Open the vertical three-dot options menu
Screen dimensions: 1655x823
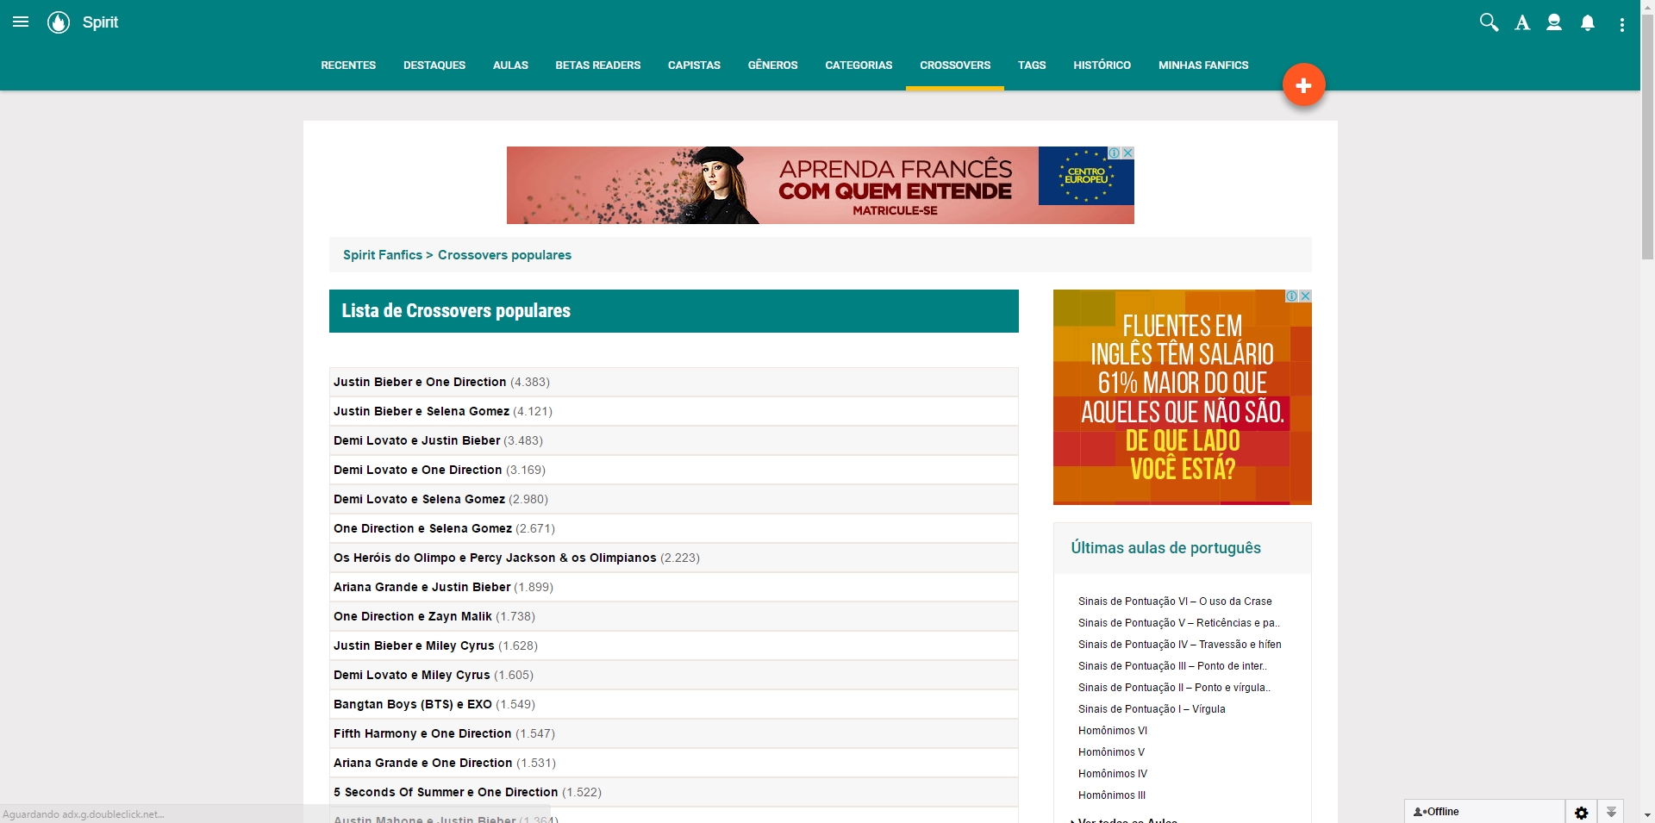1622,25
